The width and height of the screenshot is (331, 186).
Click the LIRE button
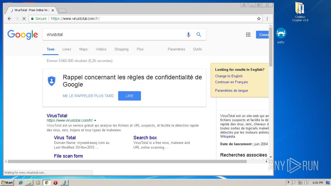pyautogui.click(x=130, y=96)
